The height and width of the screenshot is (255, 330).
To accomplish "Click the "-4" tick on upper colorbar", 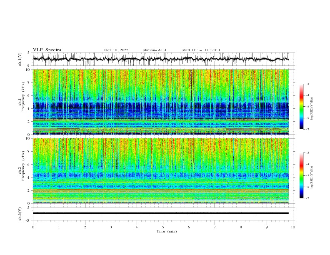I will tap(307, 95).
